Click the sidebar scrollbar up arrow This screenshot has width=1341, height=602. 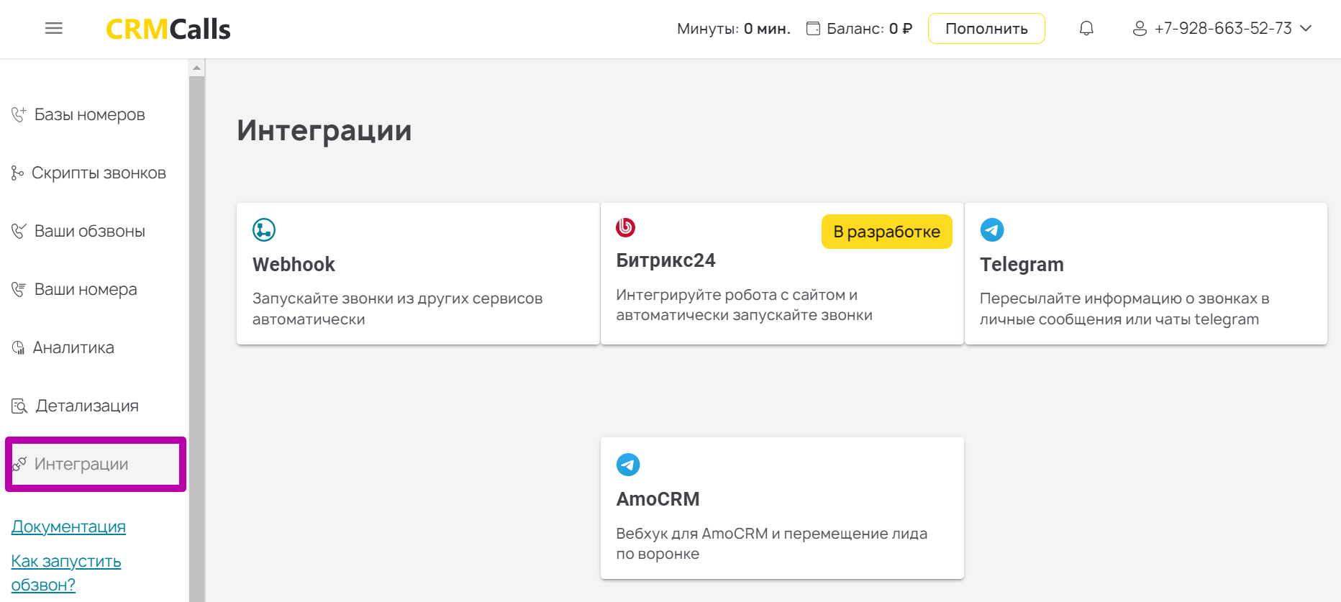196,68
